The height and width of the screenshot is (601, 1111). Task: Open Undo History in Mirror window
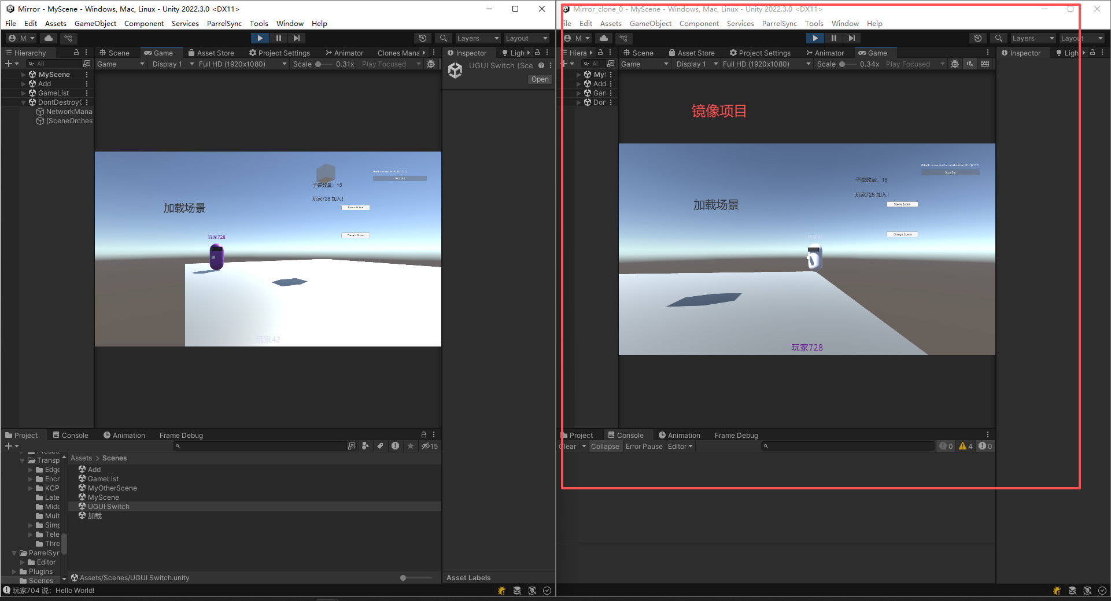coord(423,38)
